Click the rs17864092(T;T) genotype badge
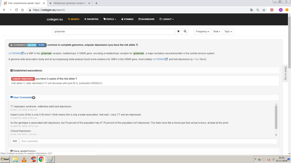Viewport: 291px width, 163px height. pos(20,45)
